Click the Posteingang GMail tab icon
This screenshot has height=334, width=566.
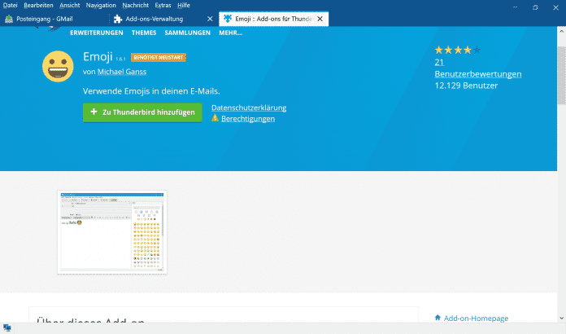9,18
